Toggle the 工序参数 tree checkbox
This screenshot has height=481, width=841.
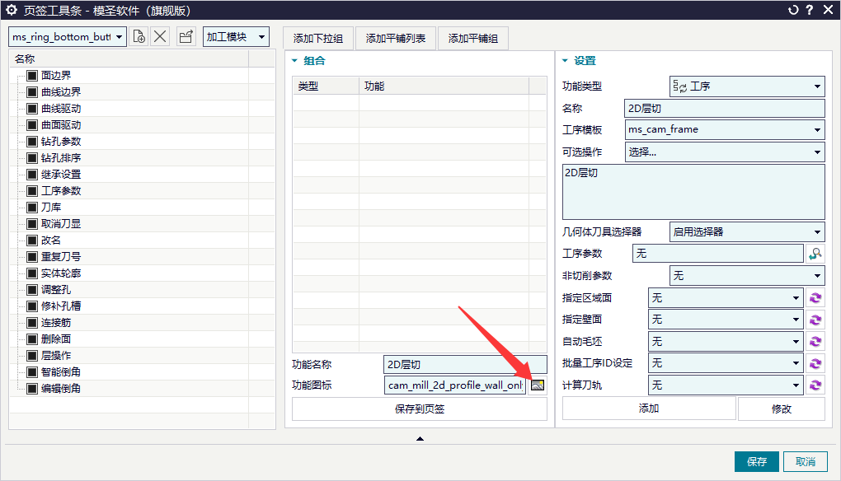[x=32, y=191]
